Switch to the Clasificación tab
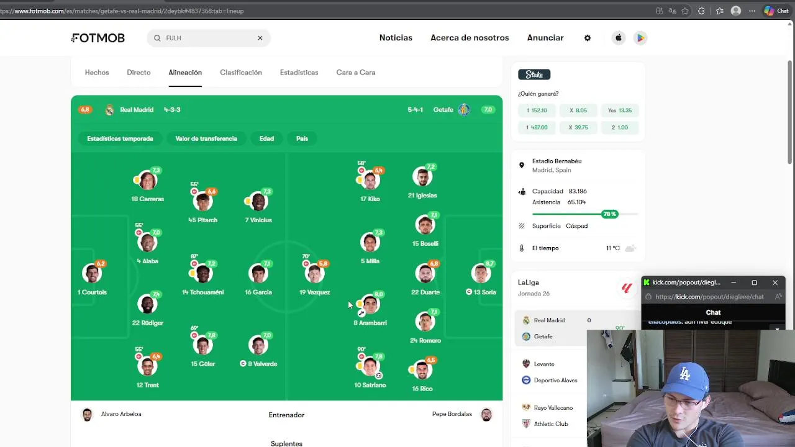Viewport: 795px width, 447px height. 241,73
